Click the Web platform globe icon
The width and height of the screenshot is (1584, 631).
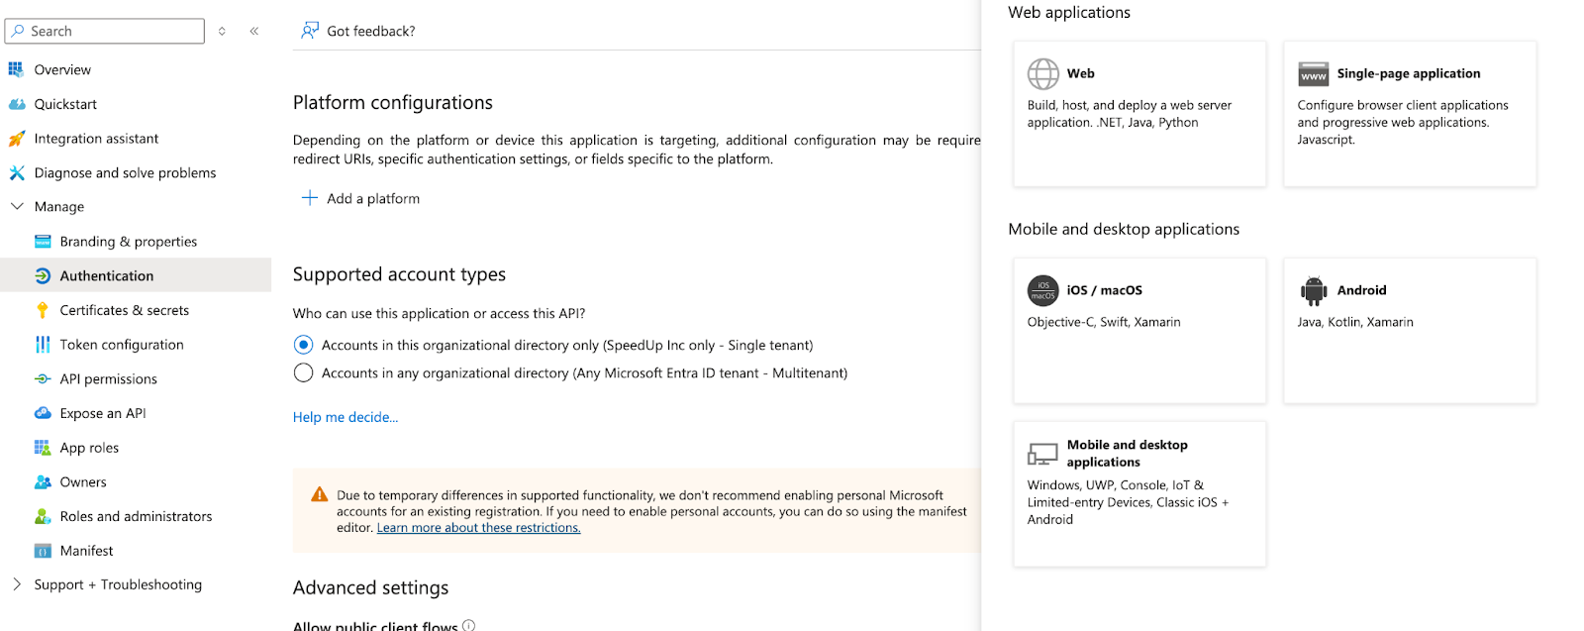click(x=1042, y=74)
